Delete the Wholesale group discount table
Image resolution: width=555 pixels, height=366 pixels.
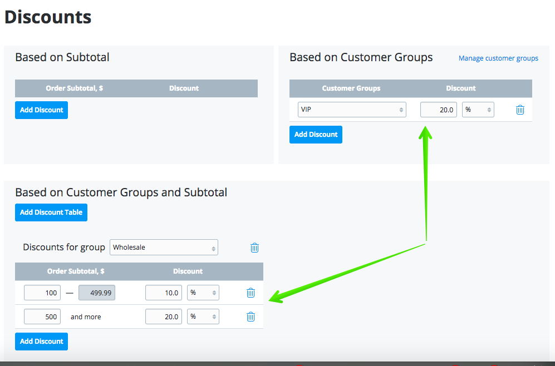click(x=254, y=248)
